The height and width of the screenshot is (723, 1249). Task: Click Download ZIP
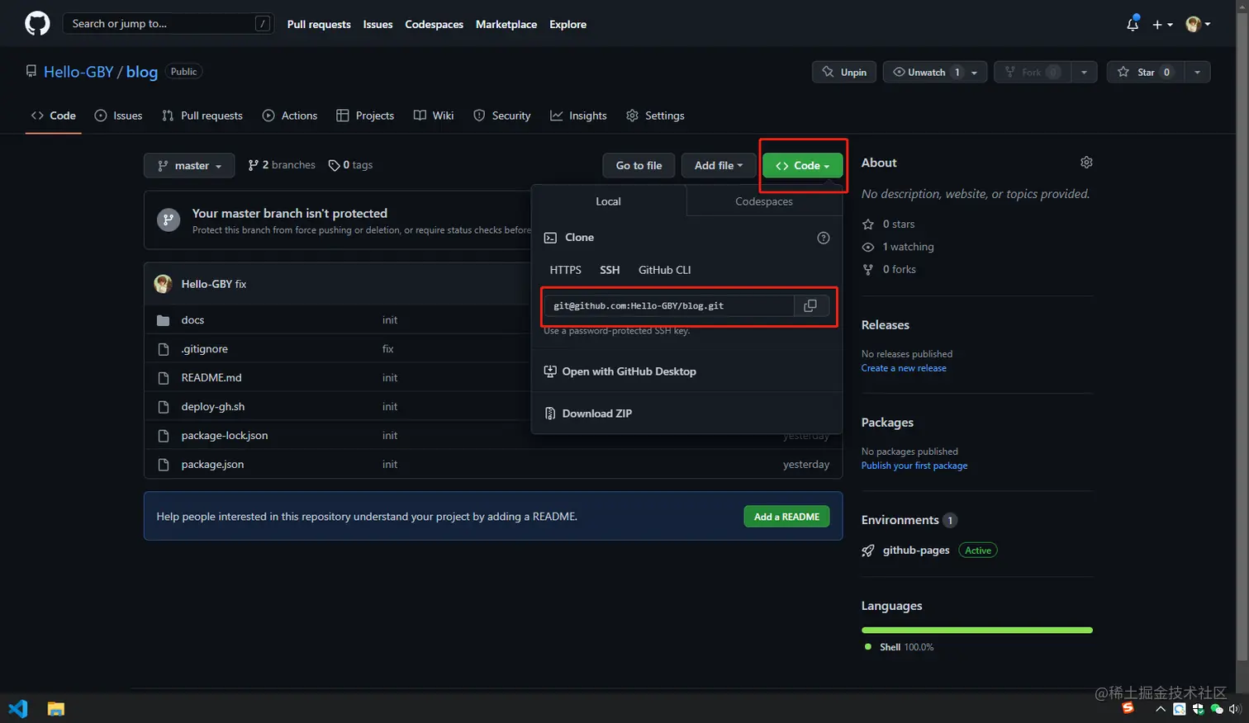click(x=588, y=413)
